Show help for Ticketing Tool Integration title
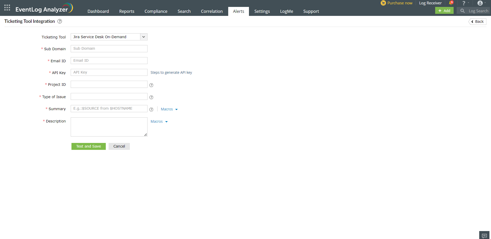Screen dimensions: 491x239 pos(60,21)
